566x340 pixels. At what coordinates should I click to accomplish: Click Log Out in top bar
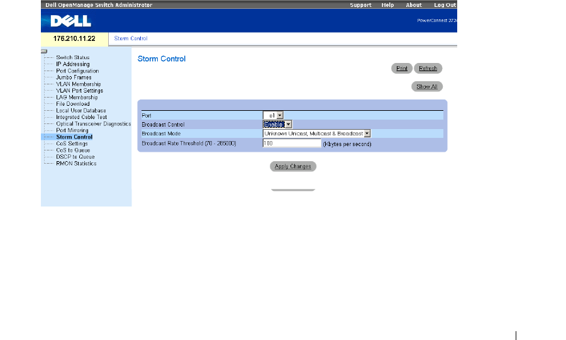coord(445,5)
